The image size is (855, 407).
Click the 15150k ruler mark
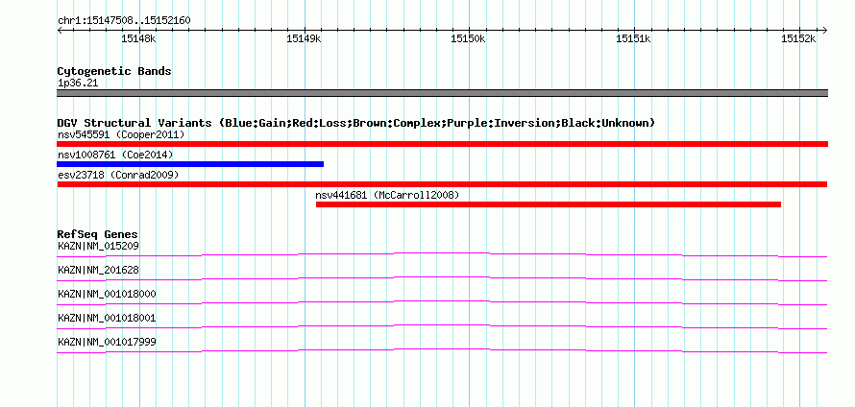click(469, 38)
